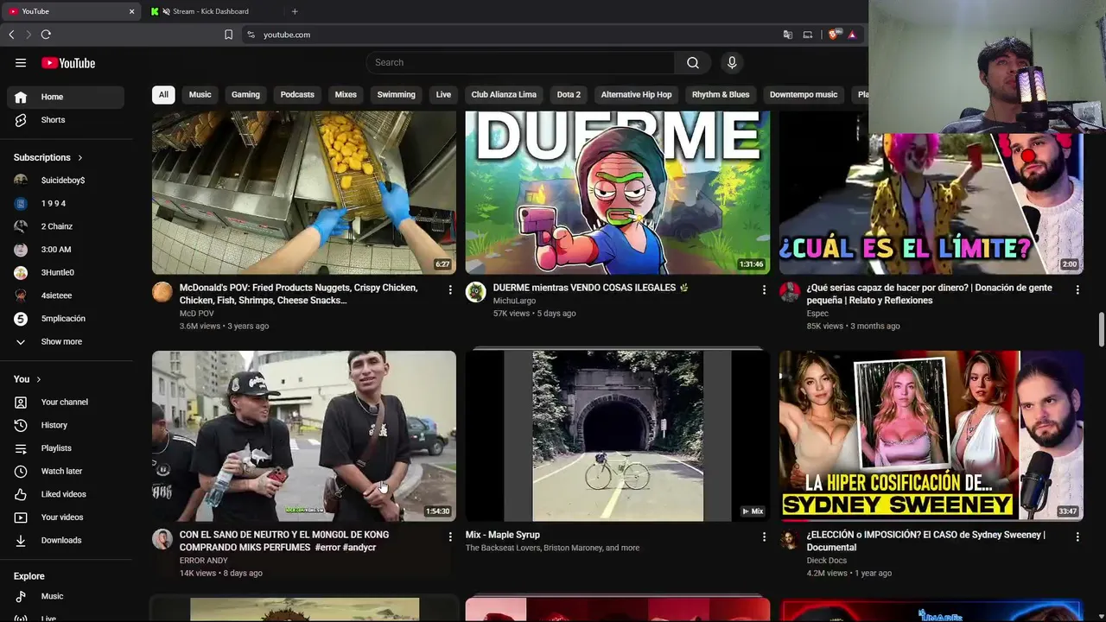1106x622 pixels.
Task: Open Brave Rewards triangle icon
Action: point(852,35)
